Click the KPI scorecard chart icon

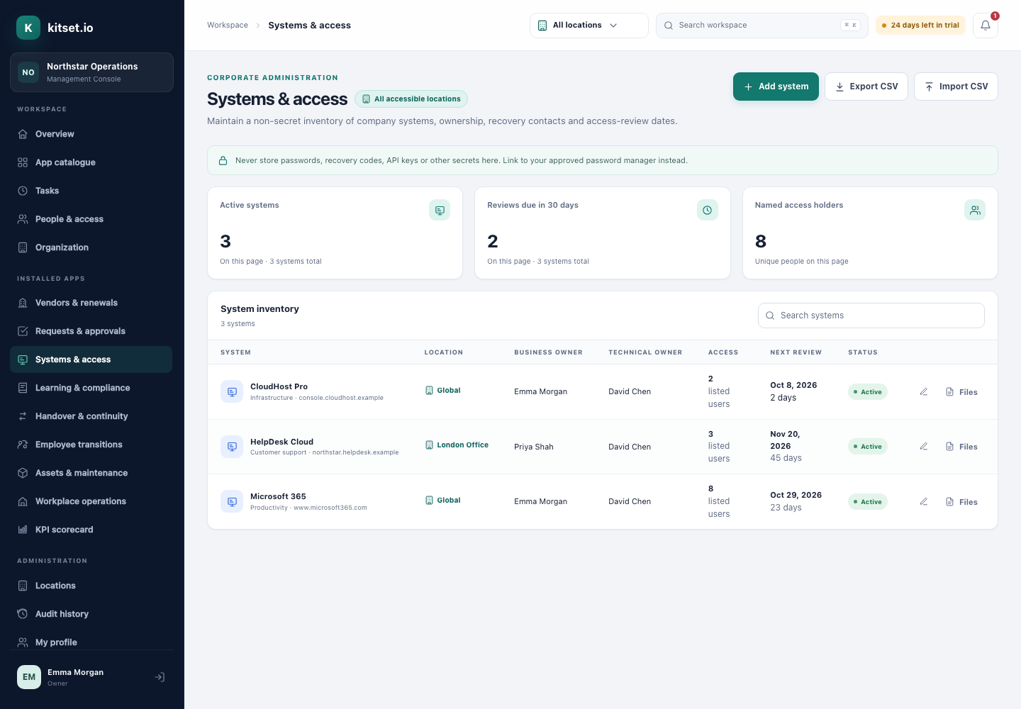tap(23, 530)
